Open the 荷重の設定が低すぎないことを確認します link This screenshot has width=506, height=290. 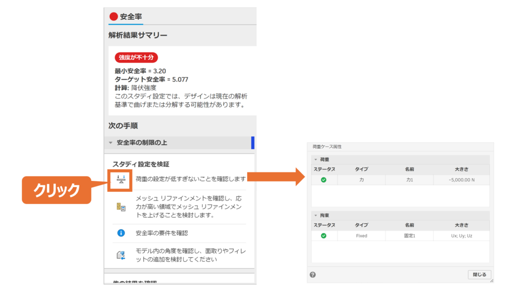190,179
